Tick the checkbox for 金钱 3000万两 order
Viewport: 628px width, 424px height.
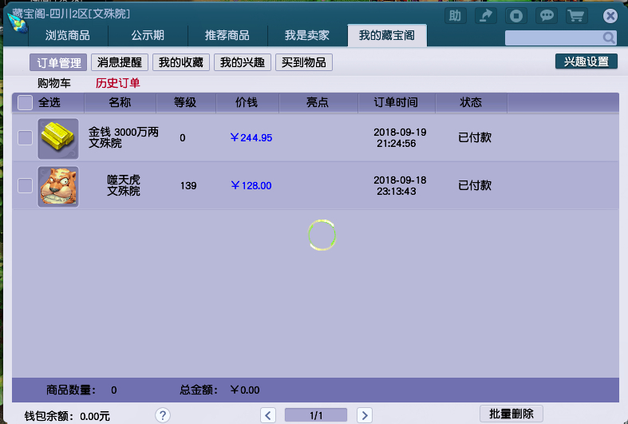click(x=25, y=138)
